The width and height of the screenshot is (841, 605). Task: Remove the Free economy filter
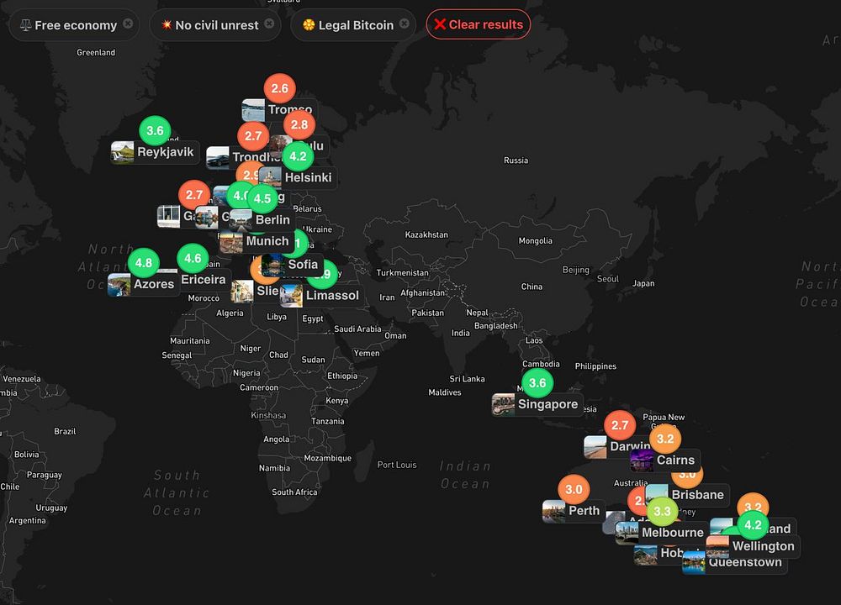[x=128, y=24]
